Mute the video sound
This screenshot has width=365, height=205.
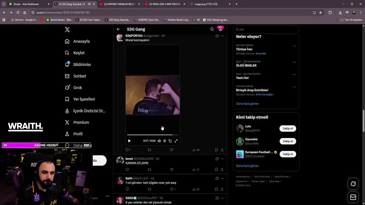pos(159,141)
